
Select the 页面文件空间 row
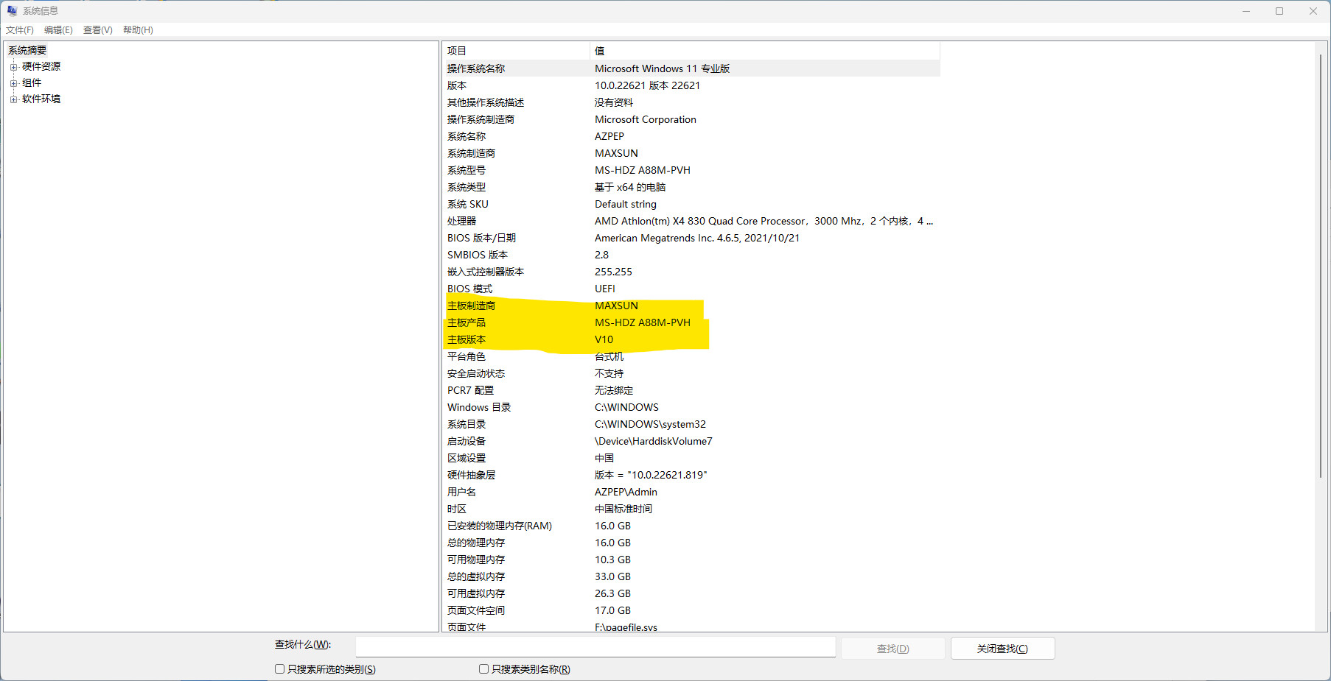[x=691, y=610]
